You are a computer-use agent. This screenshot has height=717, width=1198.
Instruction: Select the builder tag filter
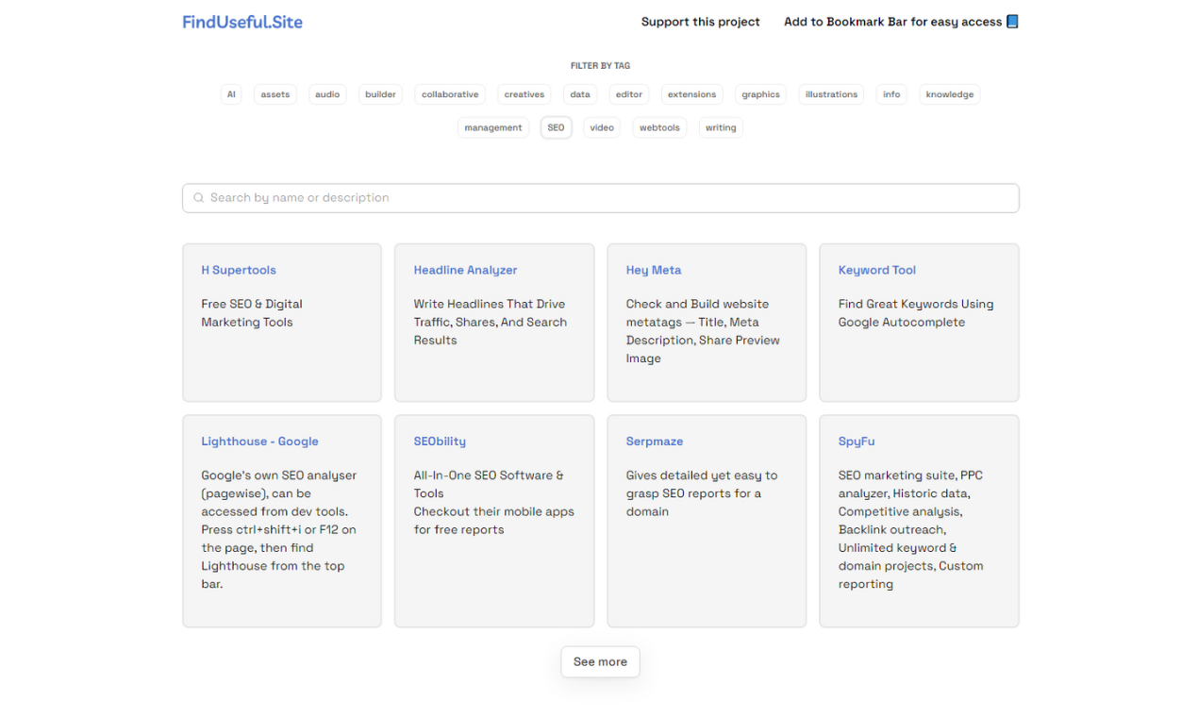[381, 94]
